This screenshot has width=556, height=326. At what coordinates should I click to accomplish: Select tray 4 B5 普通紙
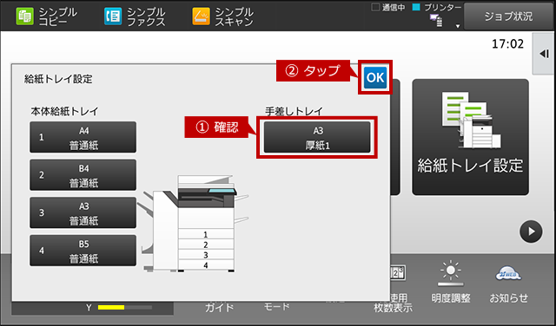pyautogui.click(x=83, y=251)
